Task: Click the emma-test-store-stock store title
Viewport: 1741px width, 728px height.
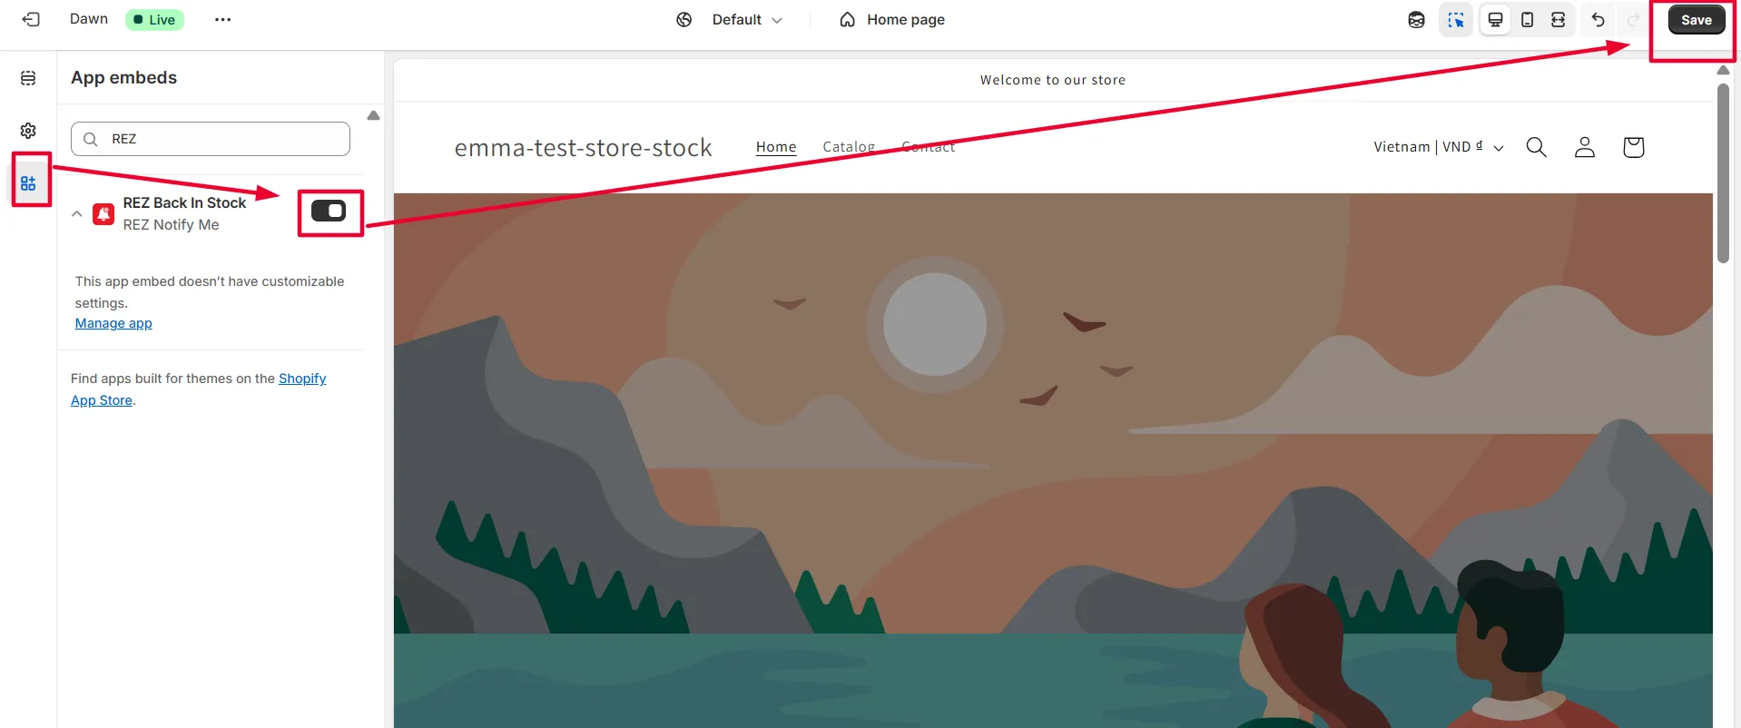Action: [x=583, y=147]
